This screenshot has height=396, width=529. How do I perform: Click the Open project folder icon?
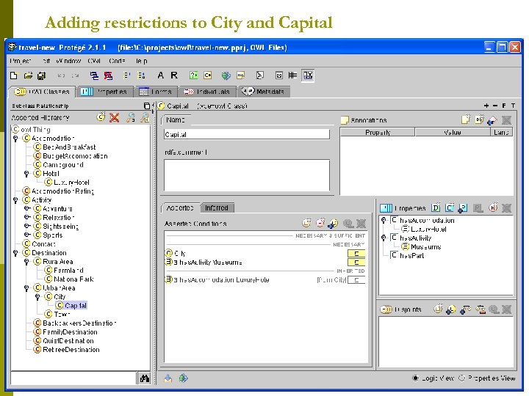click(x=28, y=76)
